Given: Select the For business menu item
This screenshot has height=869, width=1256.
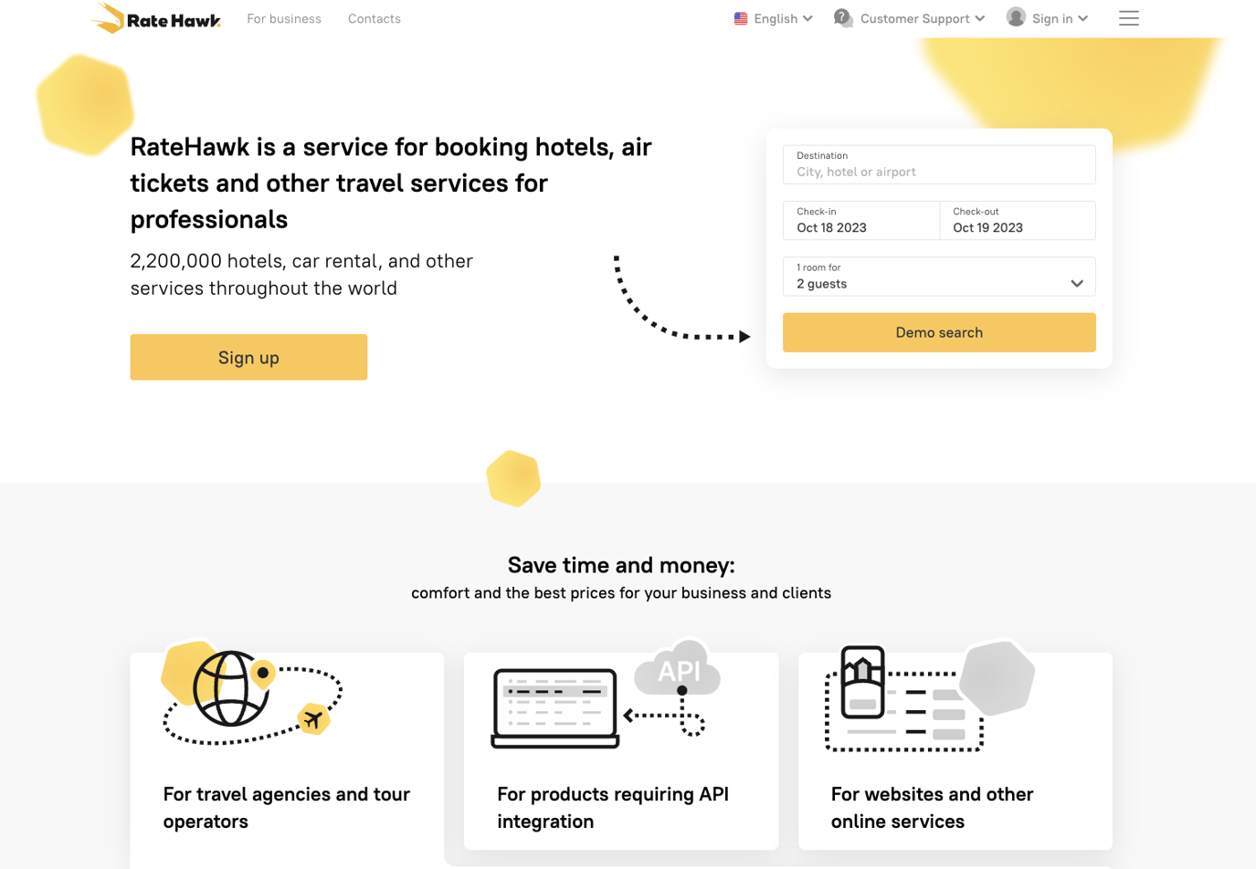Looking at the screenshot, I should point(284,18).
